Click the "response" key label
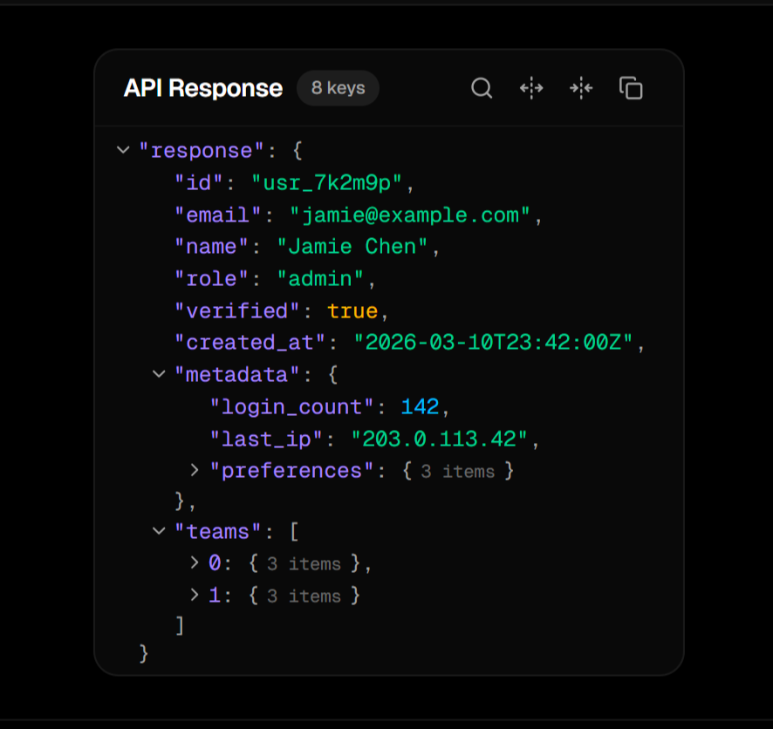Screen dimensions: 773x729 pyautogui.click(x=202, y=151)
